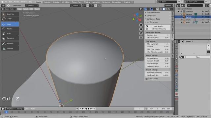Screen dimensions: 211x118
Task: Open the Render menu
Action: pos(16,2)
